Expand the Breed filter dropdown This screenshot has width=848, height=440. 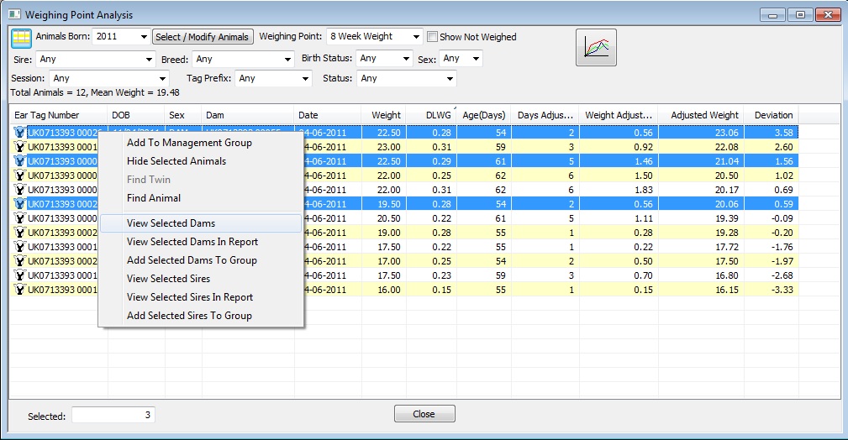click(x=287, y=60)
